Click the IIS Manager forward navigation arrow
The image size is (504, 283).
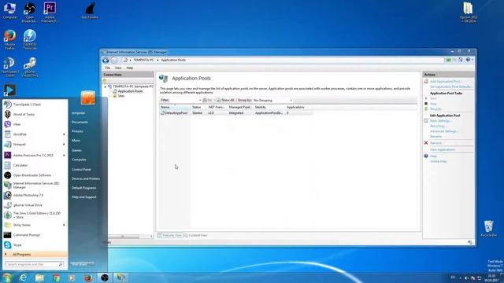point(113,60)
